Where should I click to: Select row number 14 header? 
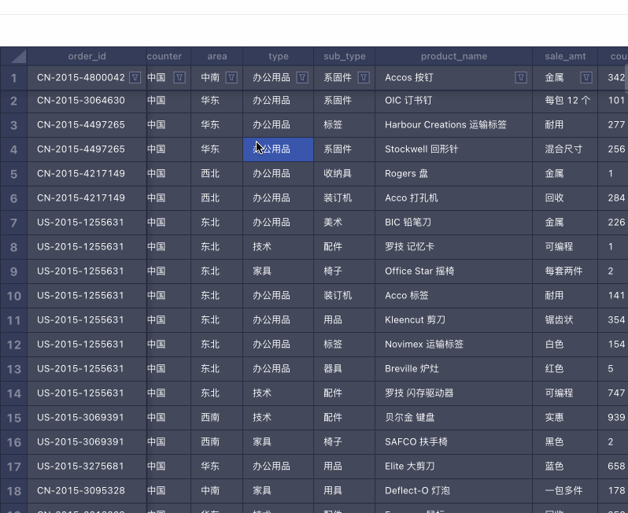coord(13,393)
